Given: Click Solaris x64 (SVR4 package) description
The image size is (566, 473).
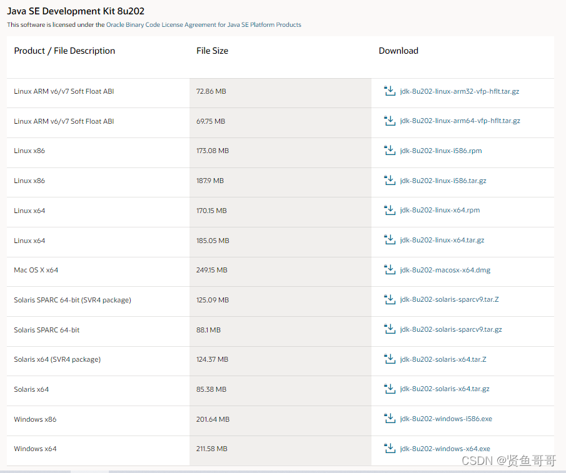Looking at the screenshot, I should 58,359.
